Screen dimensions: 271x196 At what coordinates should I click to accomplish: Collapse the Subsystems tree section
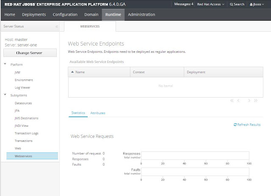tap(5, 95)
